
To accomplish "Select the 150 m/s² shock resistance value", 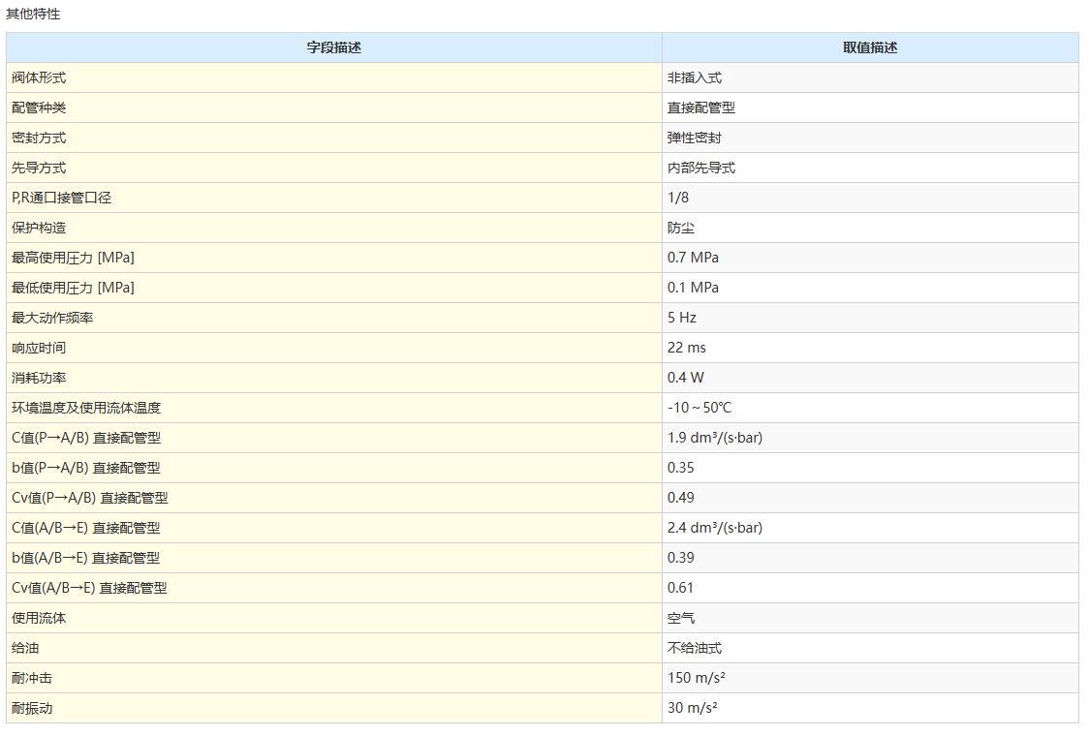I will pyautogui.click(x=696, y=678).
